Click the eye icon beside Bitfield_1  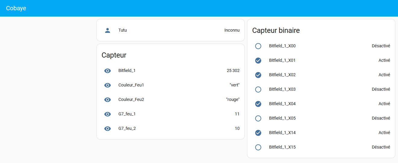tap(108, 71)
